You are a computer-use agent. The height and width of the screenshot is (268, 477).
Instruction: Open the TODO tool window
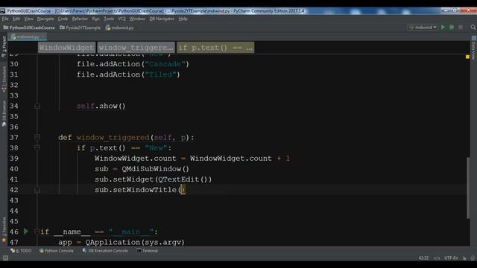click(x=21, y=251)
